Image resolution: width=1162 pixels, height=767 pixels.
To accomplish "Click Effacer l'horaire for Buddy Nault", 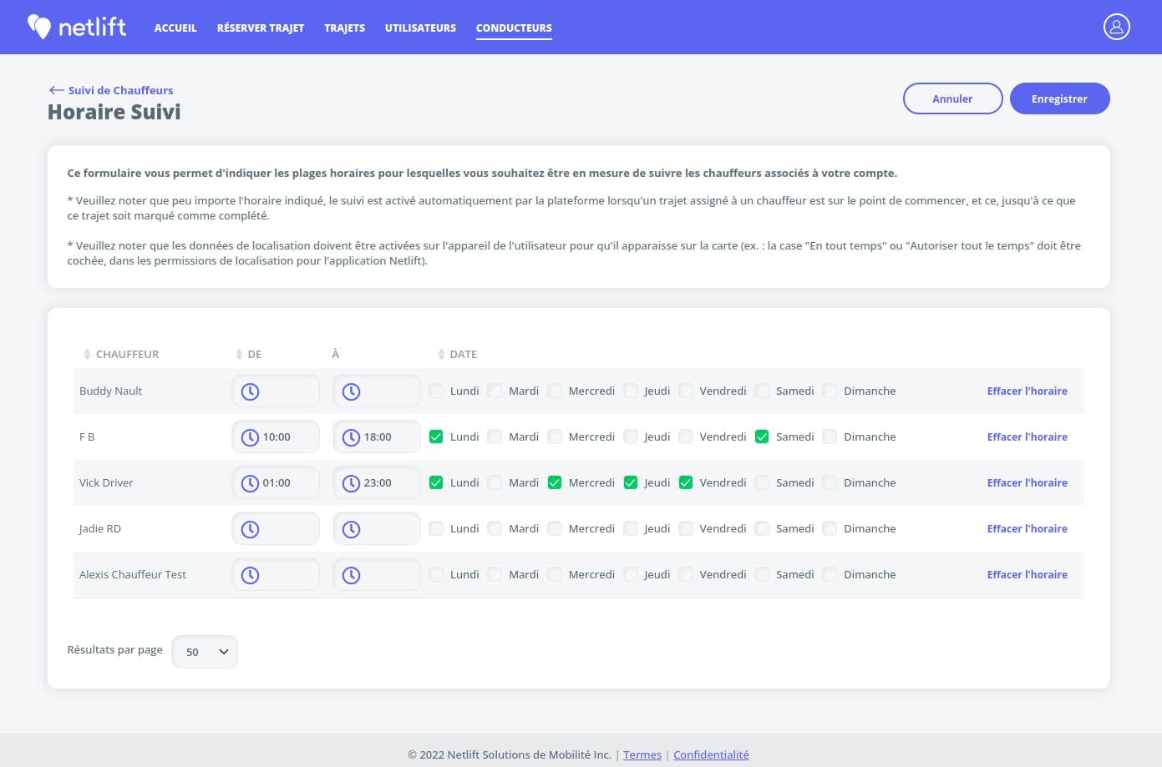I will tap(1027, 391).
